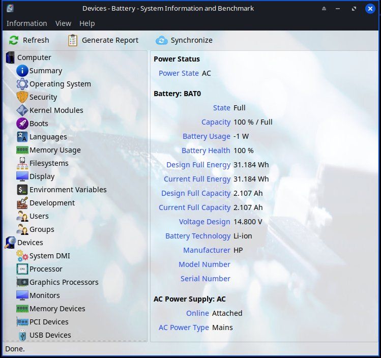This screenshot has width=381, height=358.
Task: Select the Security shield icon
Action: click(22, 97)
